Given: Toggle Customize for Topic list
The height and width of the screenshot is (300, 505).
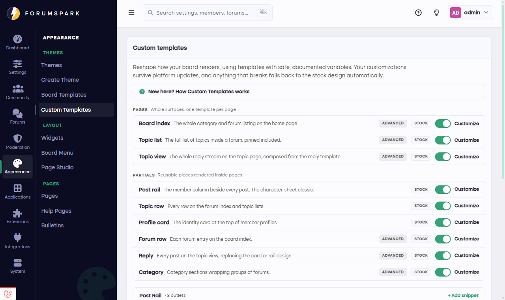Looking at the screenshot, I should coord(443,140).
